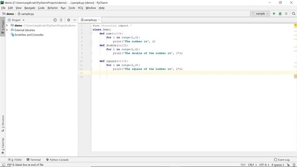Screen dimensions: 297x167
Task: Open the Window menu
Action: pyautogui.click(x=91, y=8)
